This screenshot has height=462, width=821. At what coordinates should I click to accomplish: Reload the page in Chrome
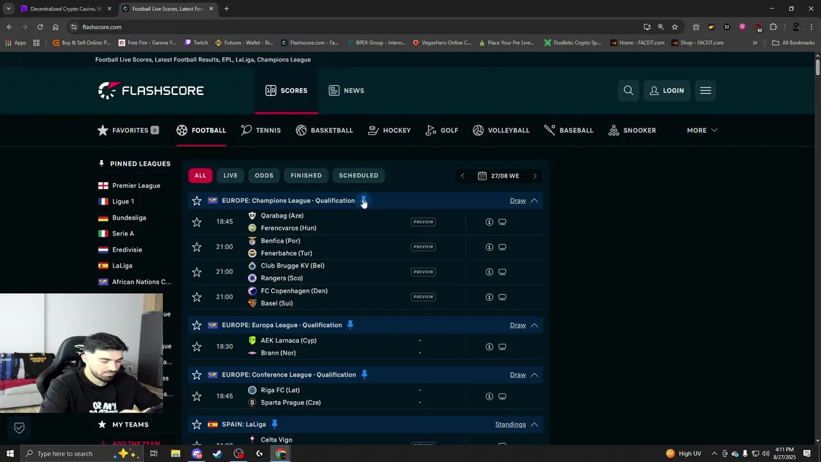(40, 27)
